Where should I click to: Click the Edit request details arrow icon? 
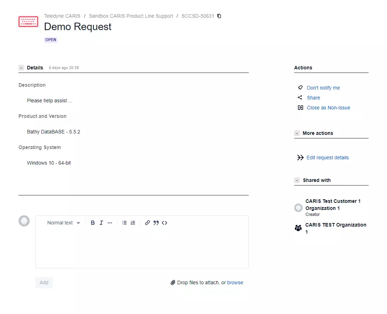(300, 158)
